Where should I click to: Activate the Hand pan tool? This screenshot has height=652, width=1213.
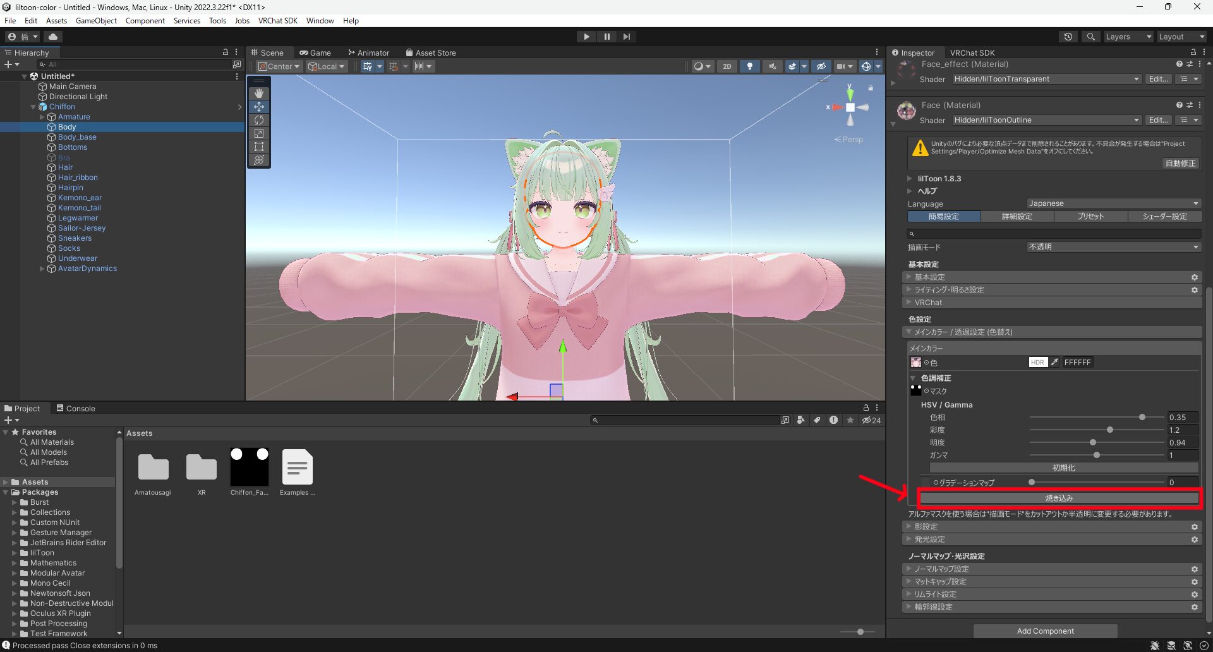coord(259,93)
